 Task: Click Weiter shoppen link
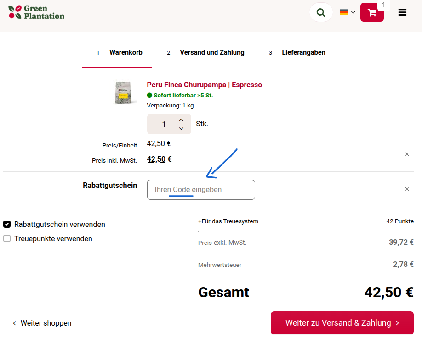[x=42, y=323]
